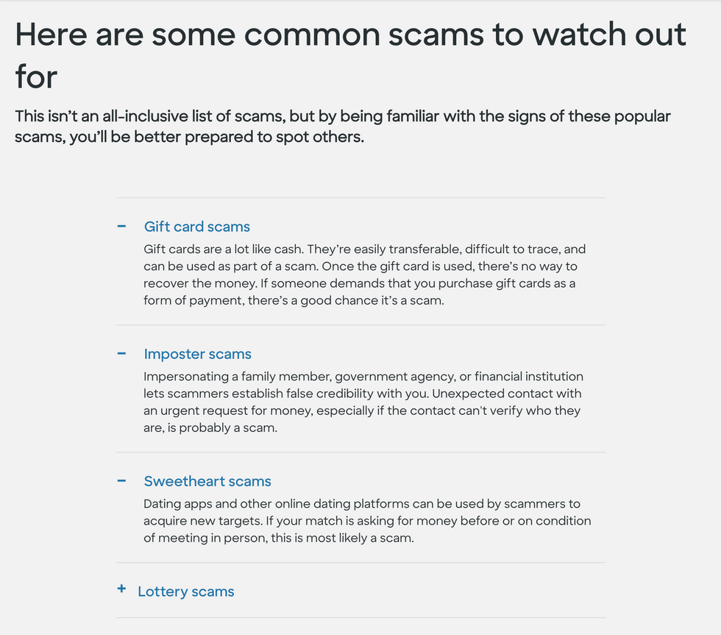Click the minus icon beside Gift card scams
Viewport: 721px width, 635px height.
(121, 227)
